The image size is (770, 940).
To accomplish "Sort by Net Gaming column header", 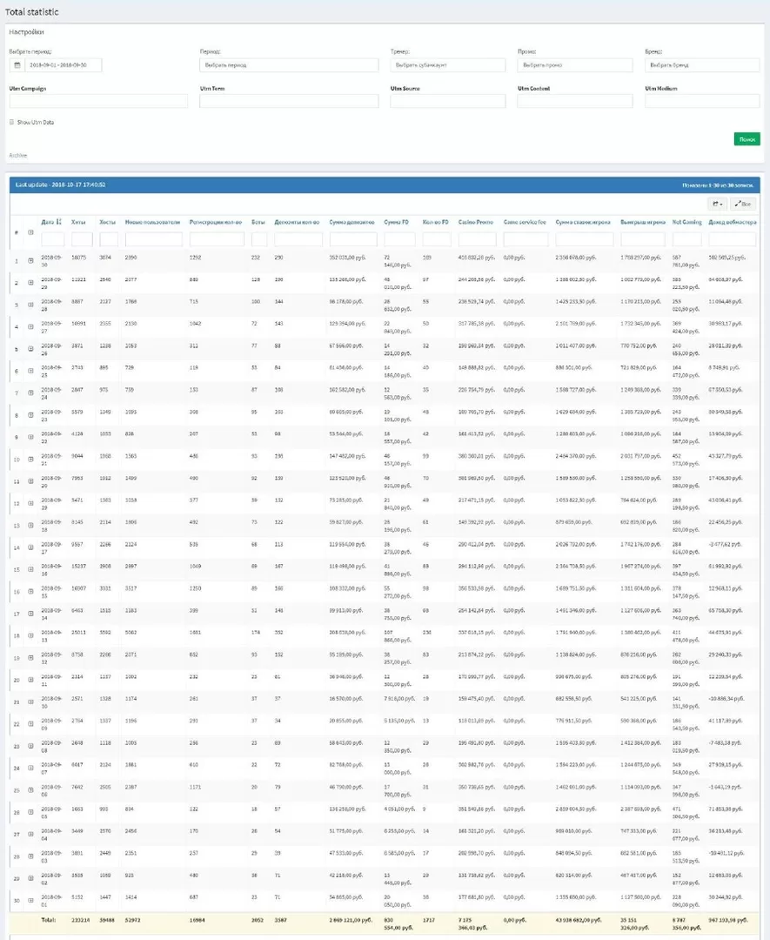I will point(686,222).
